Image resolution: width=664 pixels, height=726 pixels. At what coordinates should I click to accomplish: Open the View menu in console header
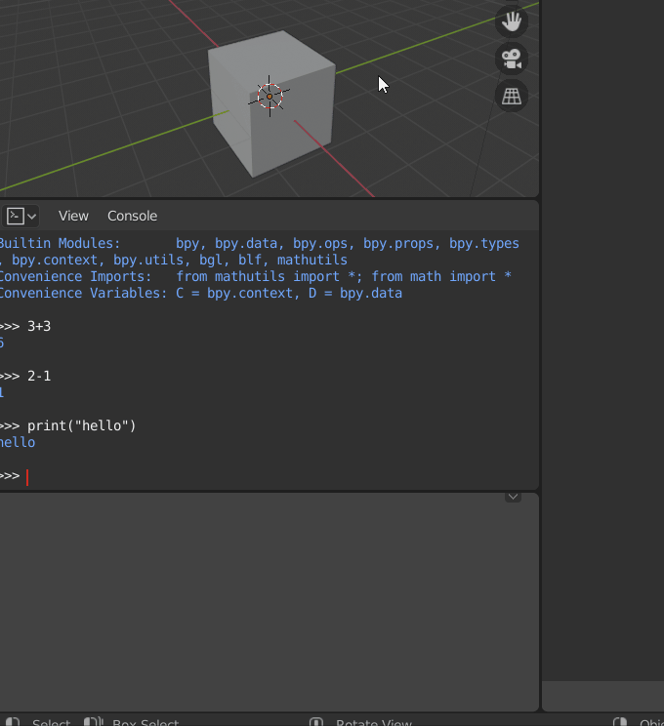pos(73,217)
